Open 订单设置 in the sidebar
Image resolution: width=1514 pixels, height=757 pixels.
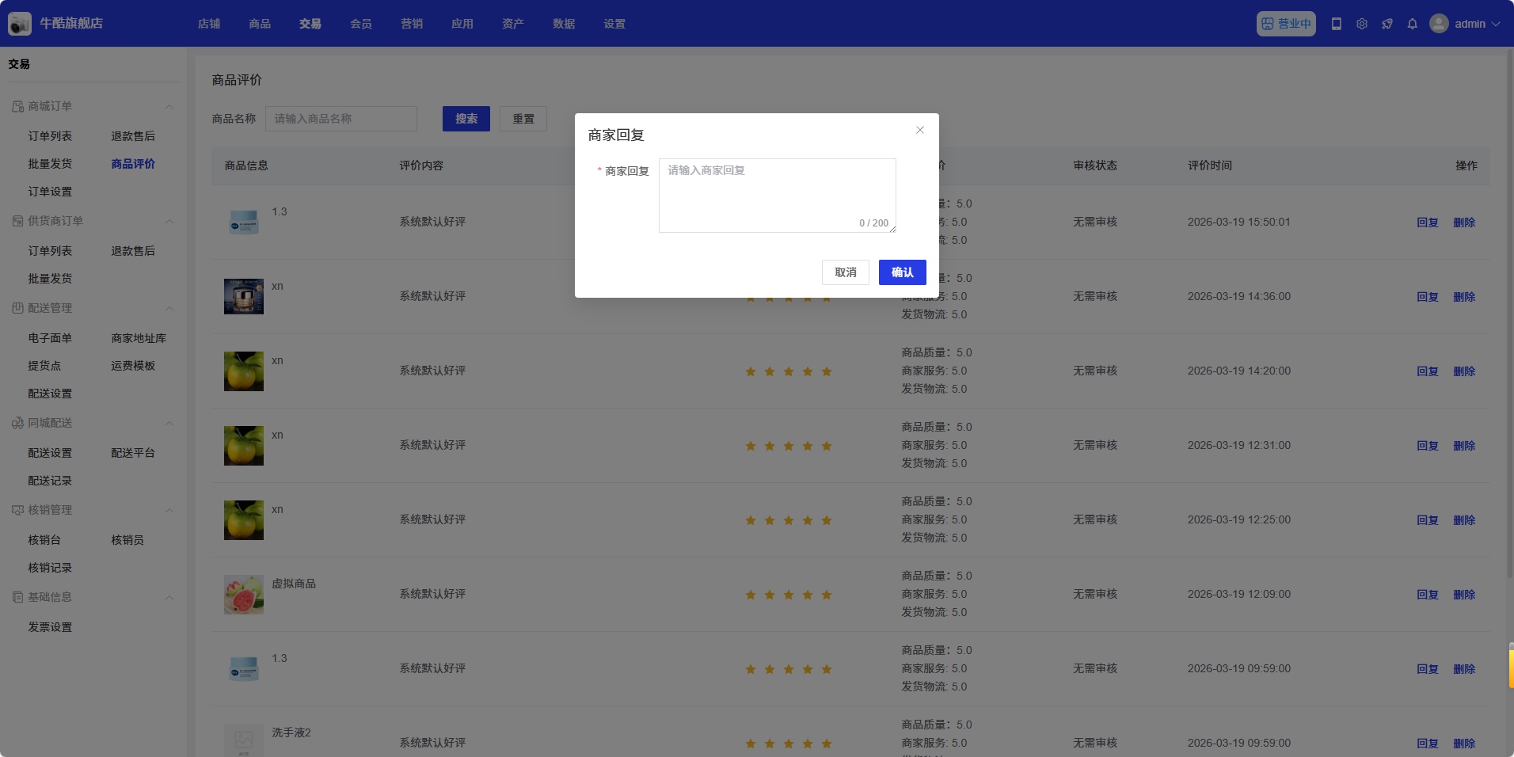(x=50, y=192)
